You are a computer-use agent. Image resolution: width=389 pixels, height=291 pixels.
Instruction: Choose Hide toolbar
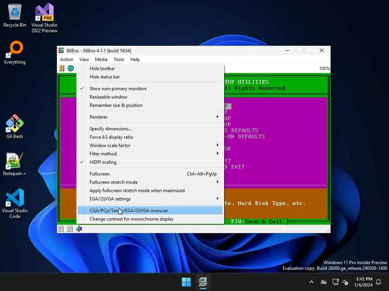tap(150, 69)
